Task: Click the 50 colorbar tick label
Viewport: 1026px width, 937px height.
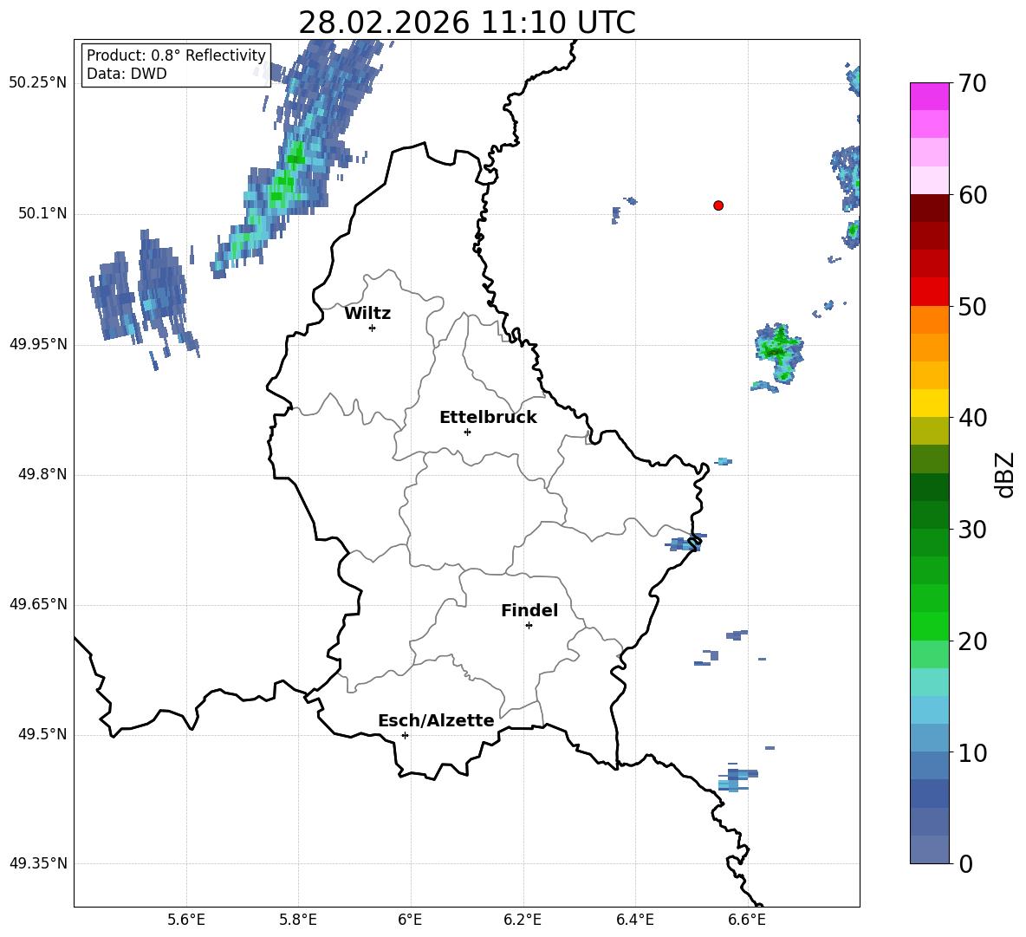Action: [x=971, y=307]
